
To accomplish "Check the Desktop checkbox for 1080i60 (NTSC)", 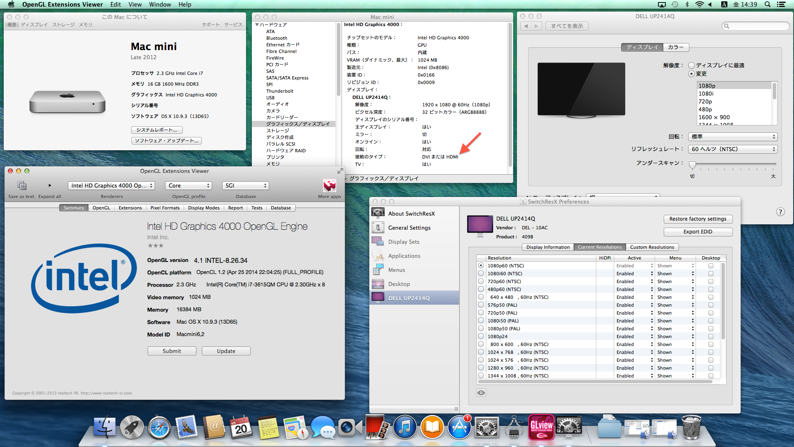I will [710, 274].
